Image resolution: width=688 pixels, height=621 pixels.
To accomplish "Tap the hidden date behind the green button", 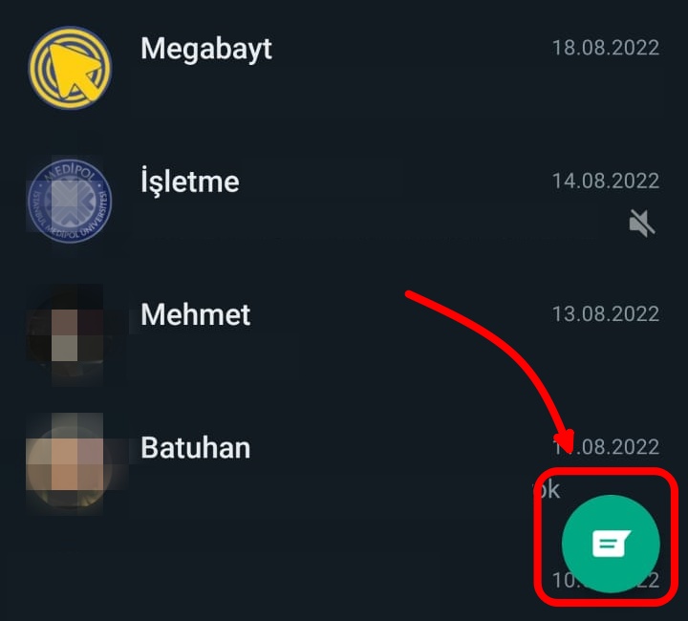I will click(606, 580).
